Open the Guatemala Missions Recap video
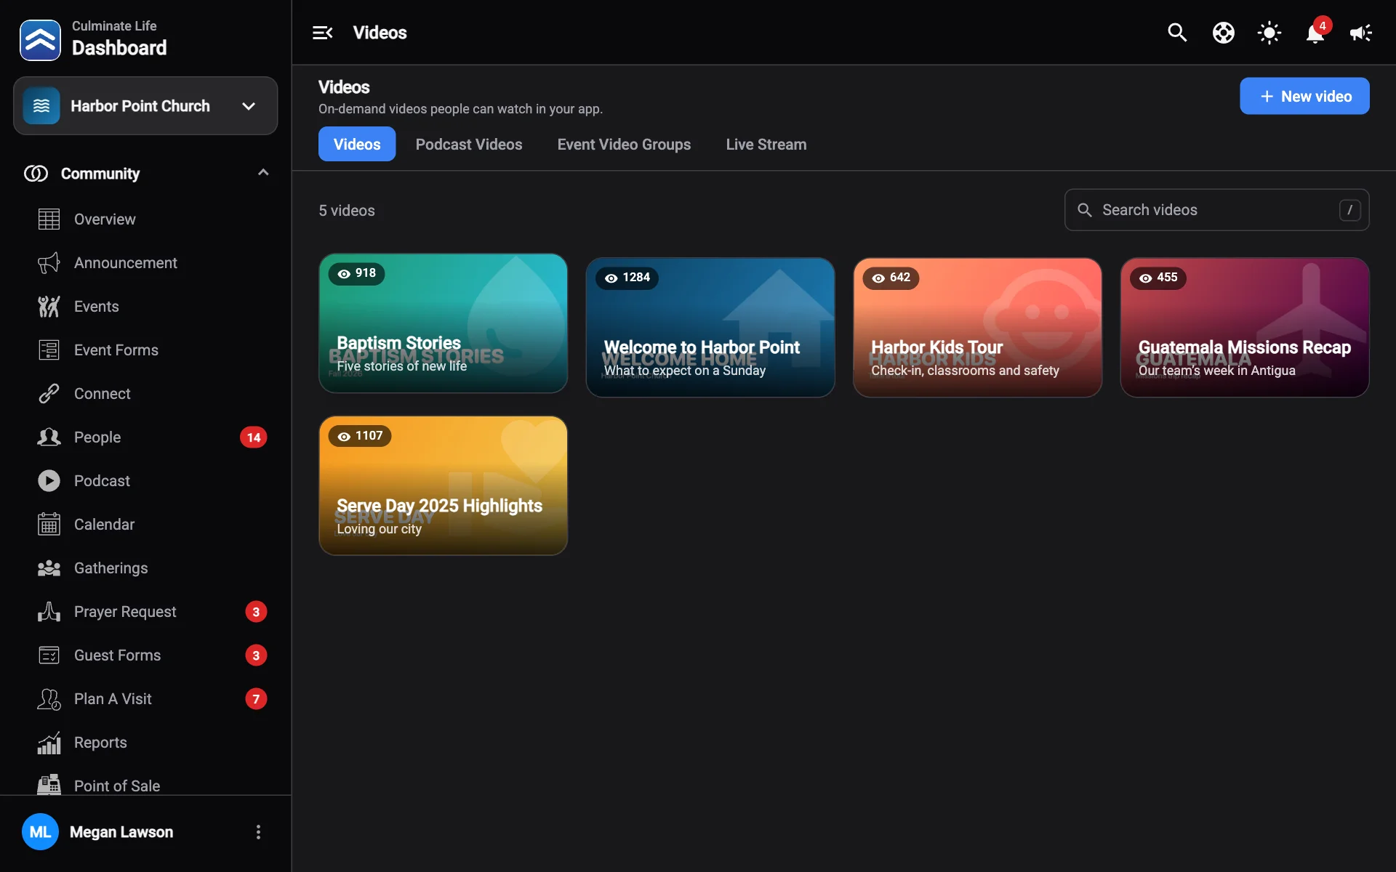The image size is (1396, 872). point(1245,327)
